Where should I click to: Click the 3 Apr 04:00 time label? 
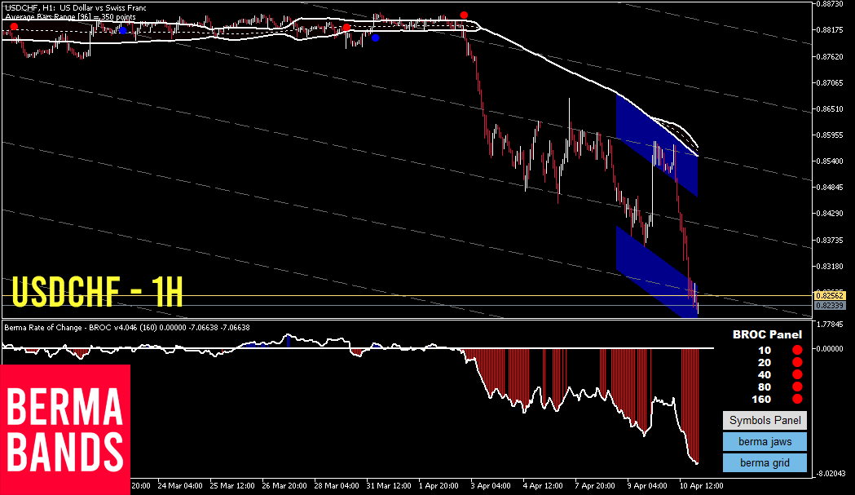tap(491, 486)
